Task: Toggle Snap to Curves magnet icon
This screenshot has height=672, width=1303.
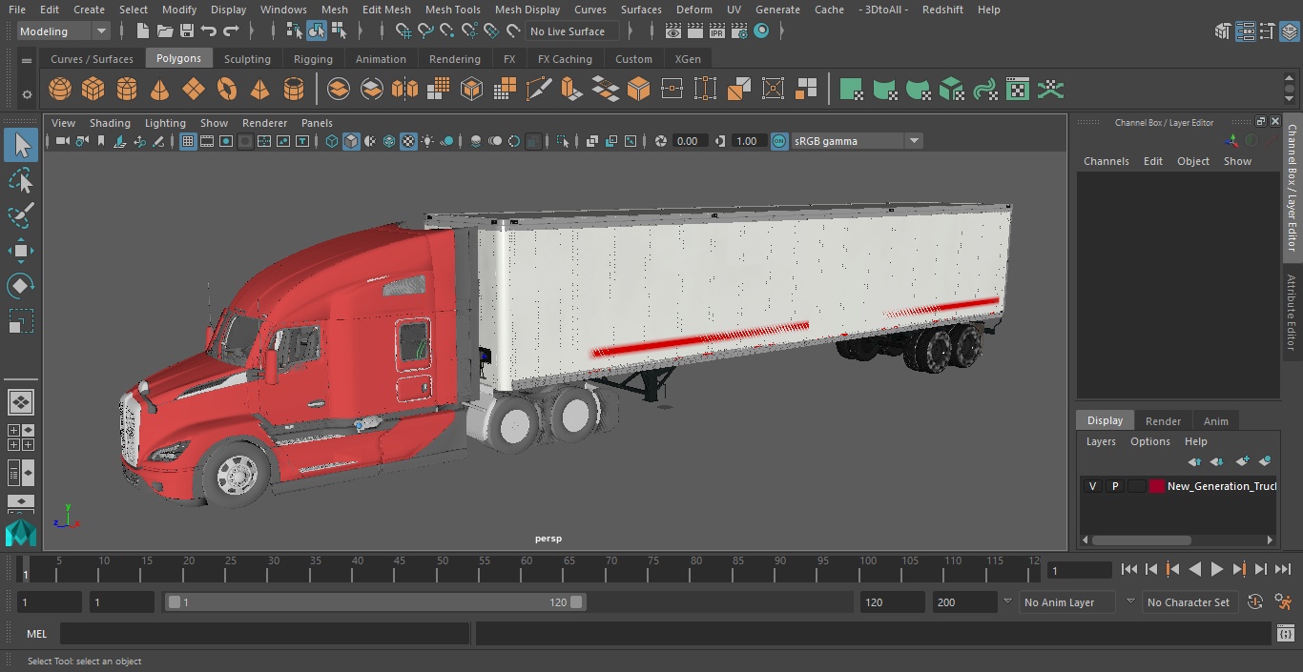Action: pos(425,31)
